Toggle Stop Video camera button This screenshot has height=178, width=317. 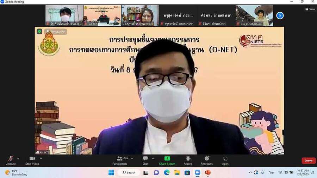(32, 159)
